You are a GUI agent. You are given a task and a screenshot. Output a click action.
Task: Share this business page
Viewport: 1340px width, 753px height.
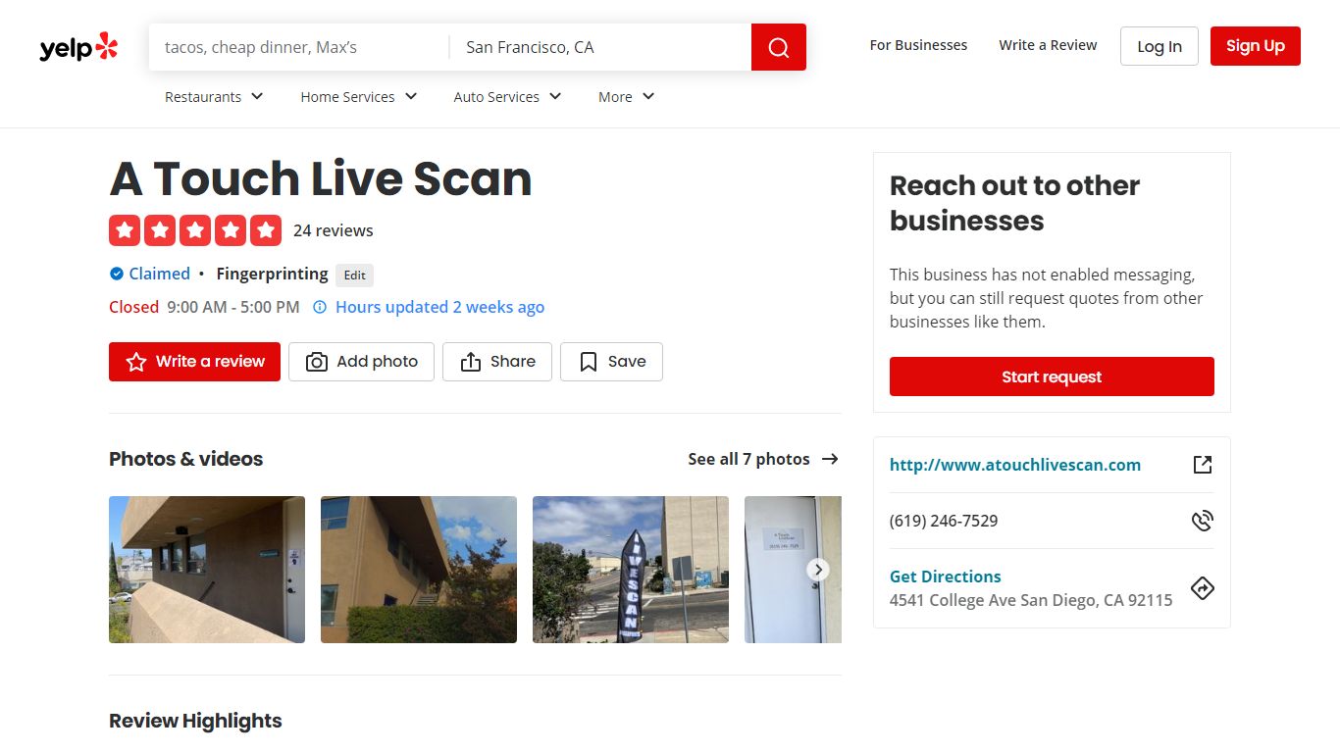(497, 362)
